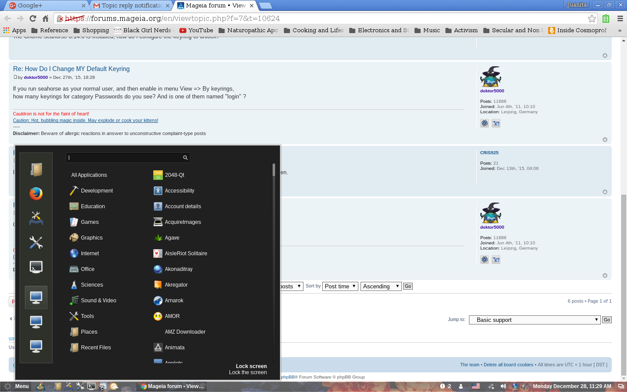Image resolution: width=627 pixels, height=392 pixels.
Task: Bookmark this page with the star
Action: [592, 18]
